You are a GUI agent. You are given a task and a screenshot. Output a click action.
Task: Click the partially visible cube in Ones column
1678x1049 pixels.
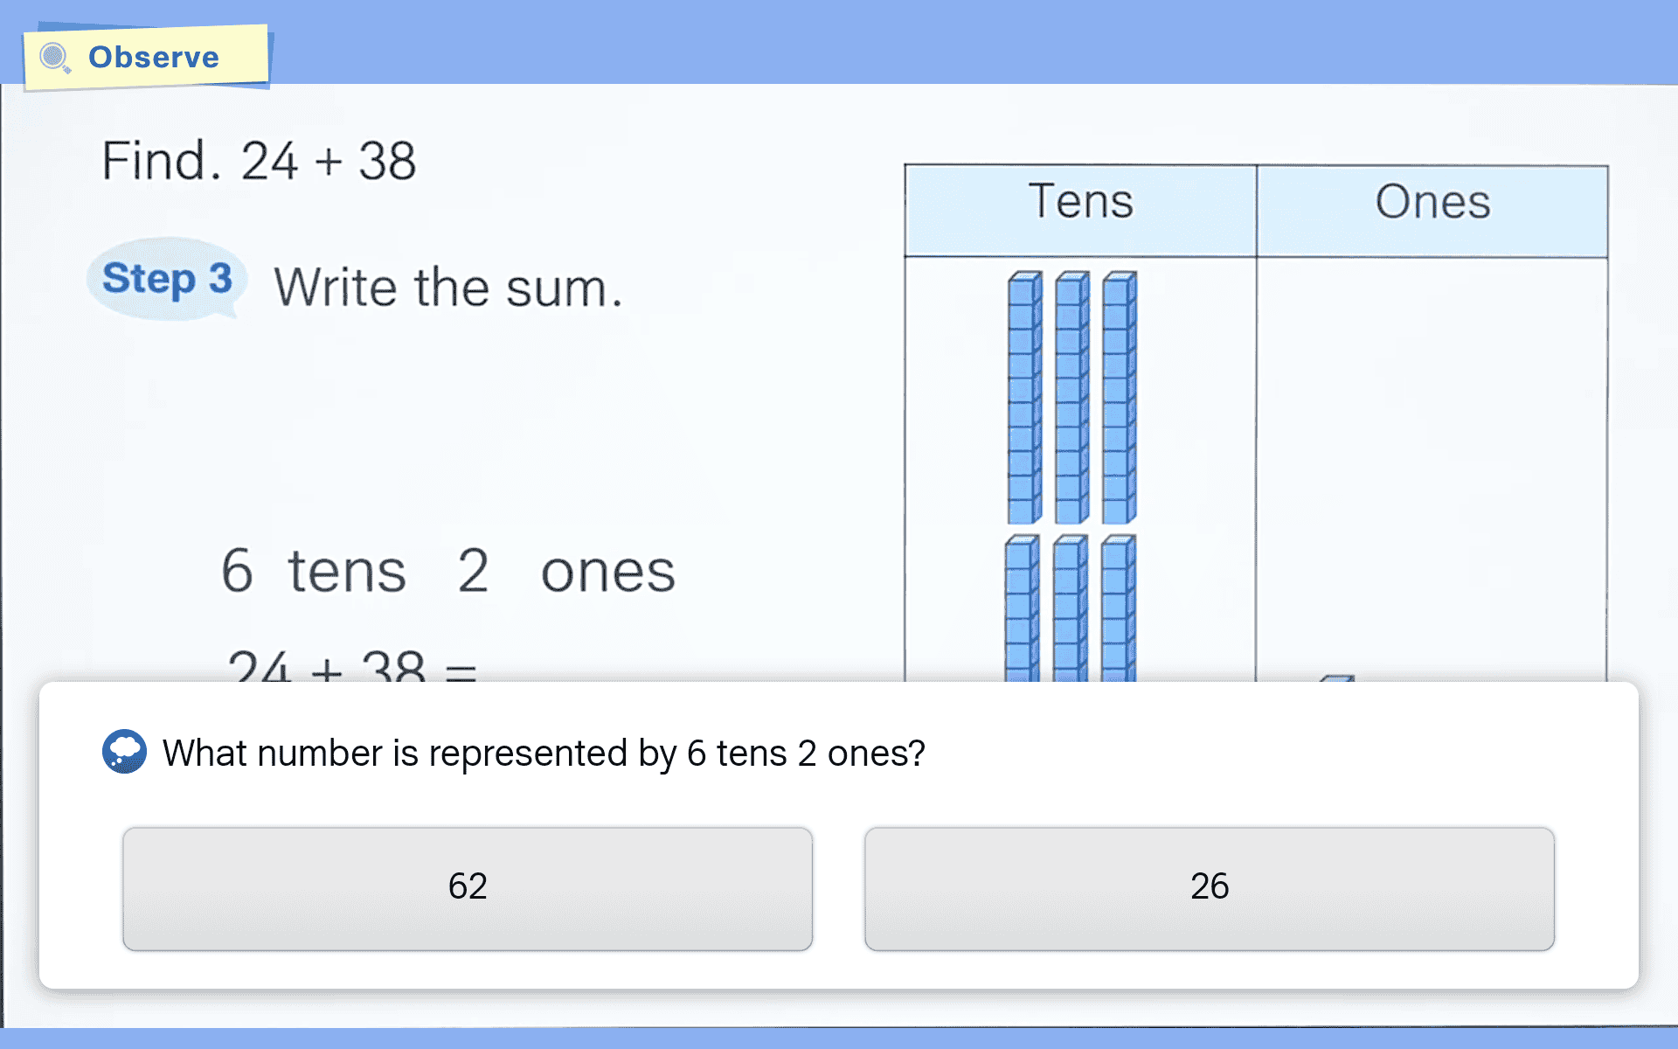coord(1336,677)
